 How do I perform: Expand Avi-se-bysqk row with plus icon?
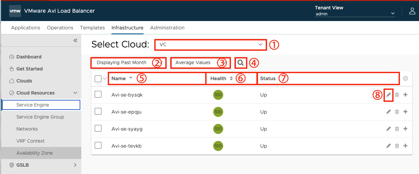pyautogui.click(x=405, y=95)
